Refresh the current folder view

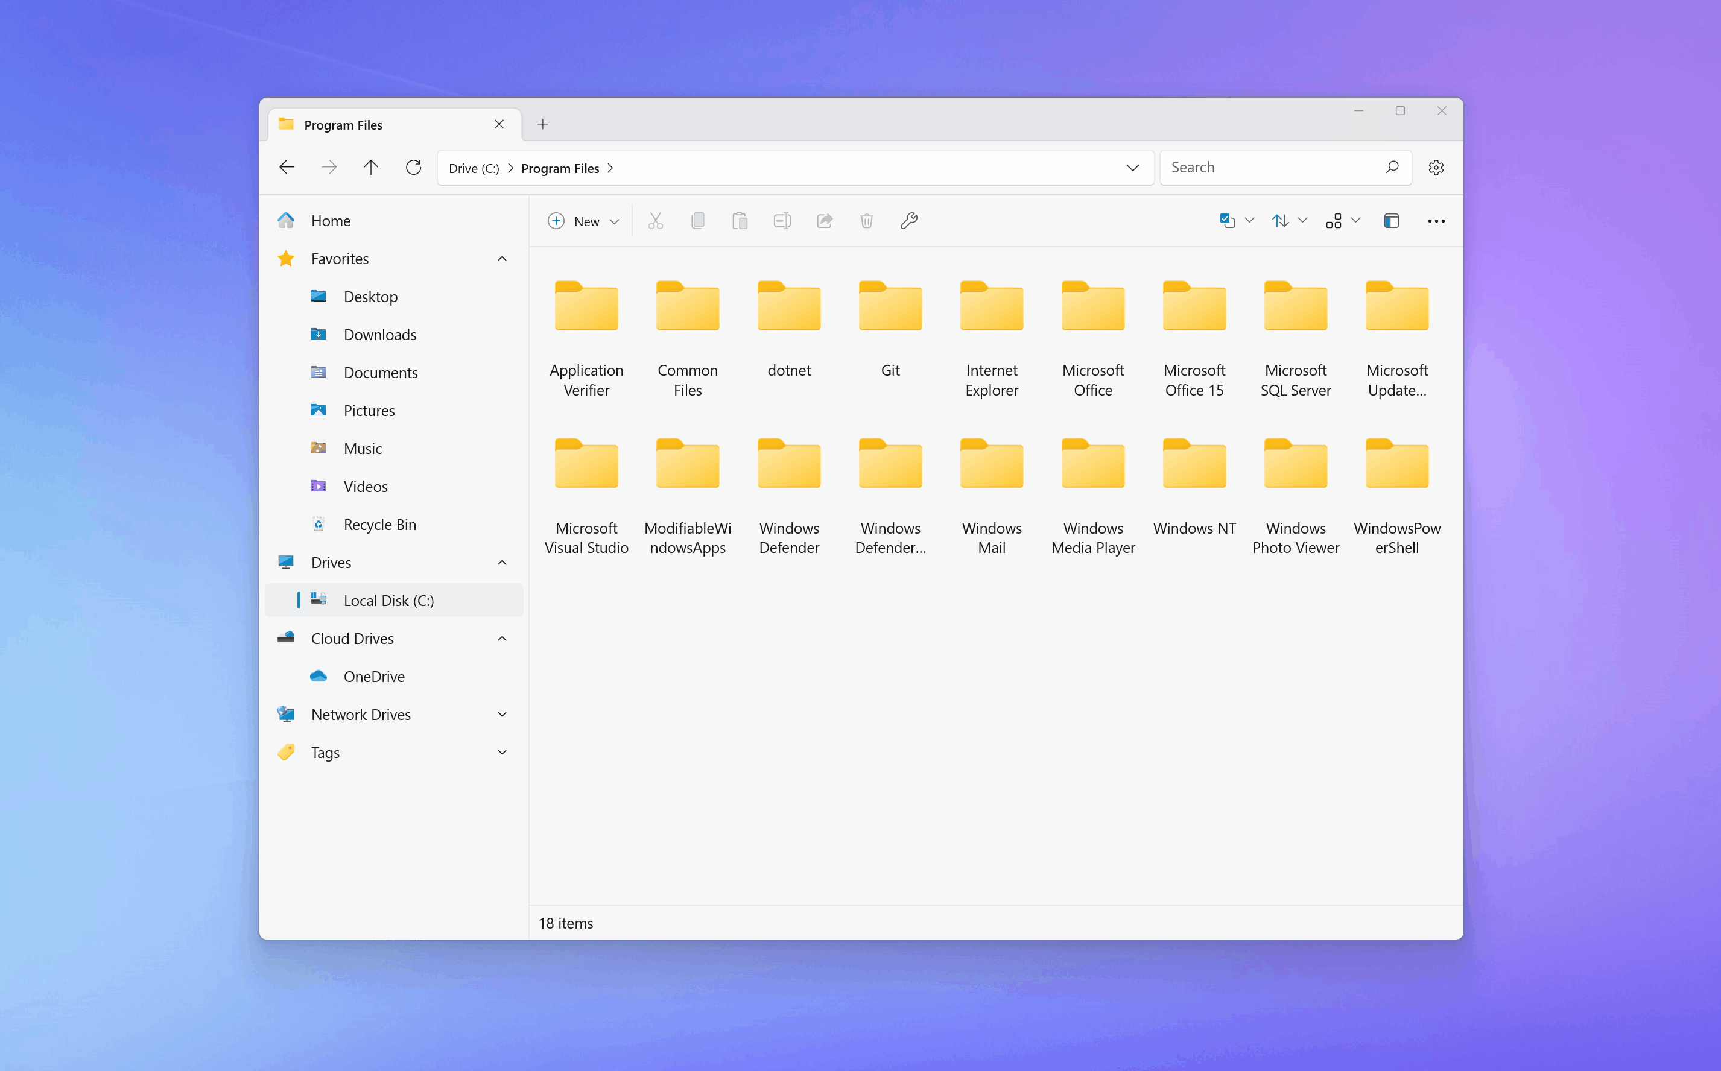pyautogui.click(x=413, y=168)
